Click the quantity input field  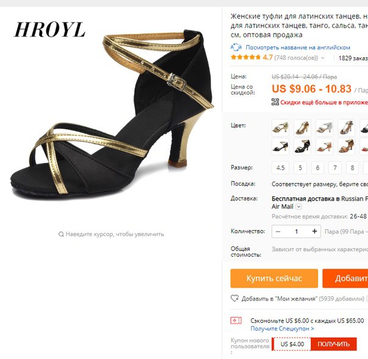[296, 231]
